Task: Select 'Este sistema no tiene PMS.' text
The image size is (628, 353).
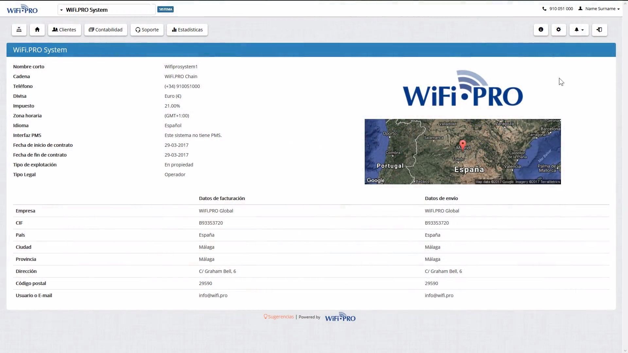Action: 193,135
